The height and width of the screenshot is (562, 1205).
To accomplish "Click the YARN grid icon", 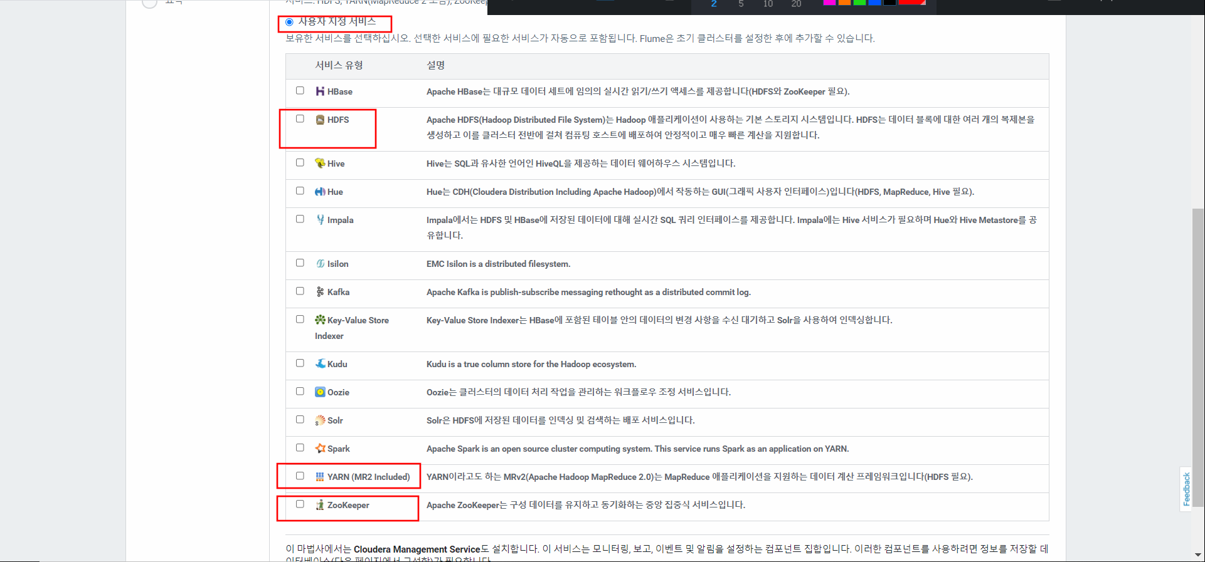I will [x=320, y=477].
